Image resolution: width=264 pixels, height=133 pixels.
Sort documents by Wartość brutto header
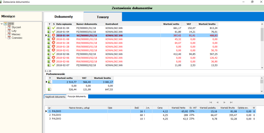[207, 24]
